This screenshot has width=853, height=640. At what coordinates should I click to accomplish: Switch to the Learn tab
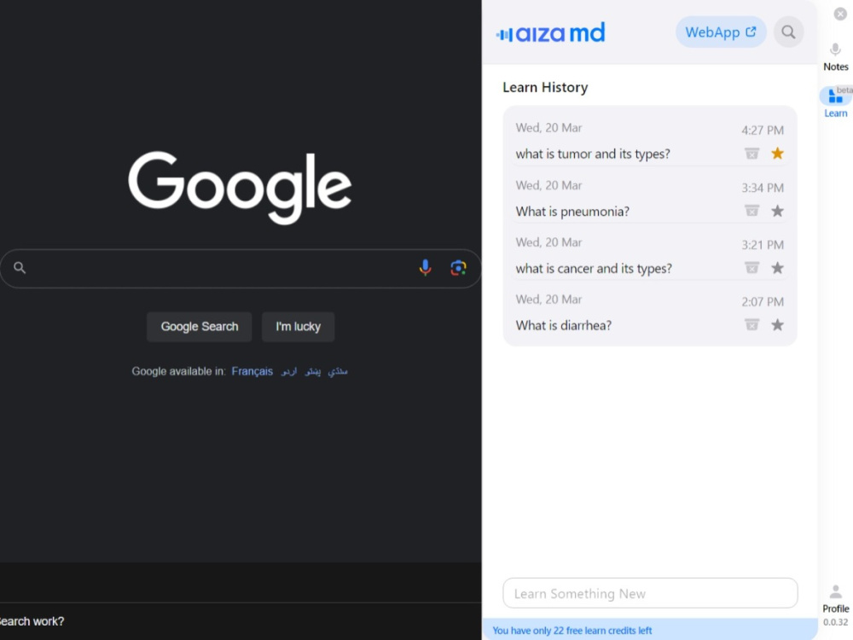click(x=836, y=102)
